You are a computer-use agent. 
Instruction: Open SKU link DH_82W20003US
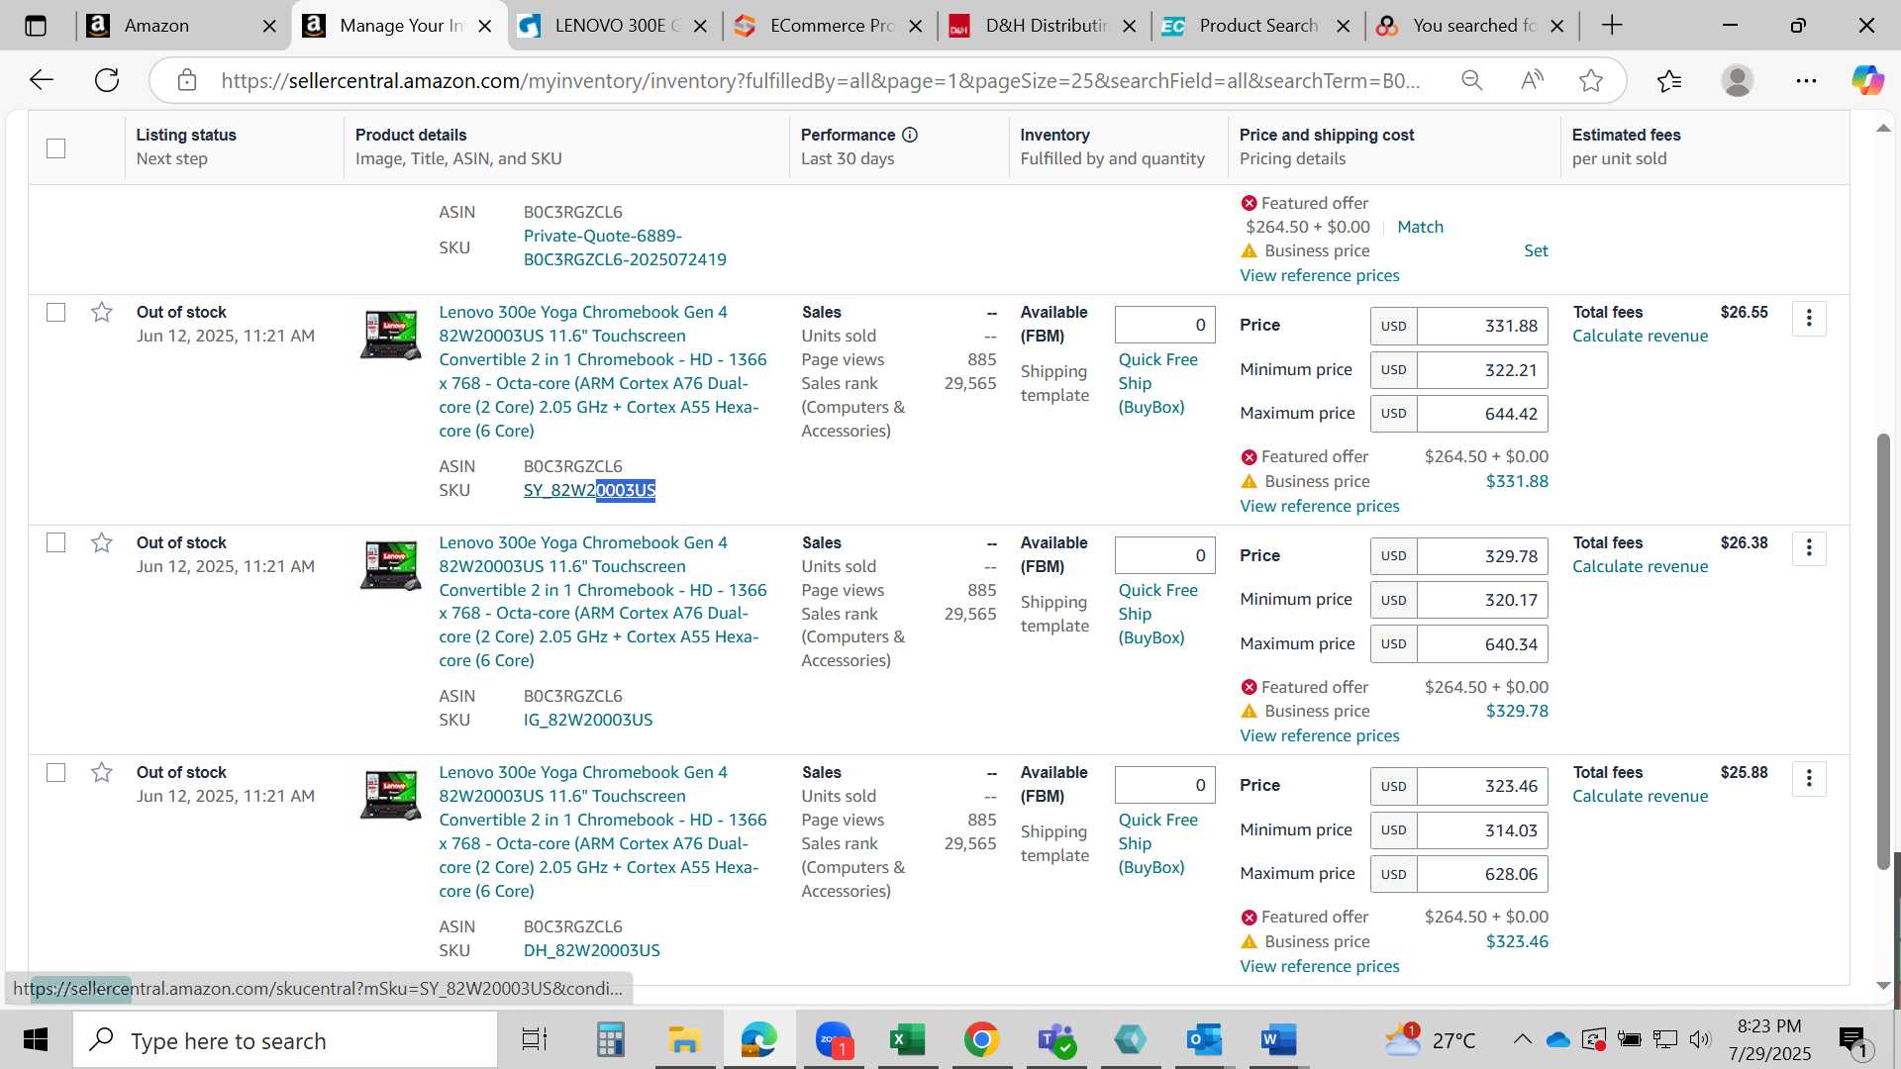coord(591,951)
